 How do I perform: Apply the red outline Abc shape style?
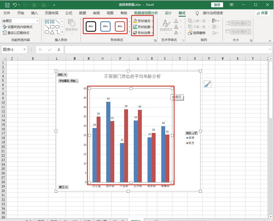pos(120,26)
